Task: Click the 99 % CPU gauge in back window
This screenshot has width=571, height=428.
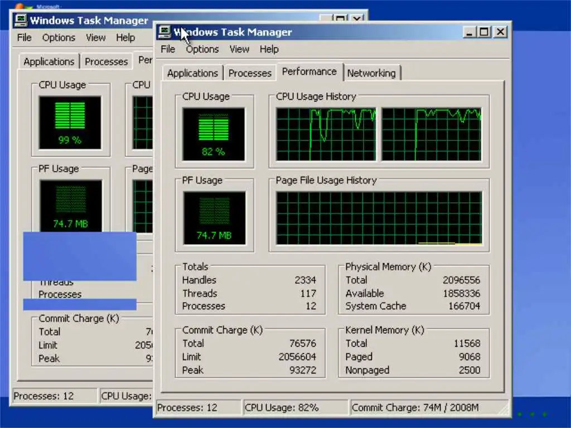Action: (x=70, y=123)
